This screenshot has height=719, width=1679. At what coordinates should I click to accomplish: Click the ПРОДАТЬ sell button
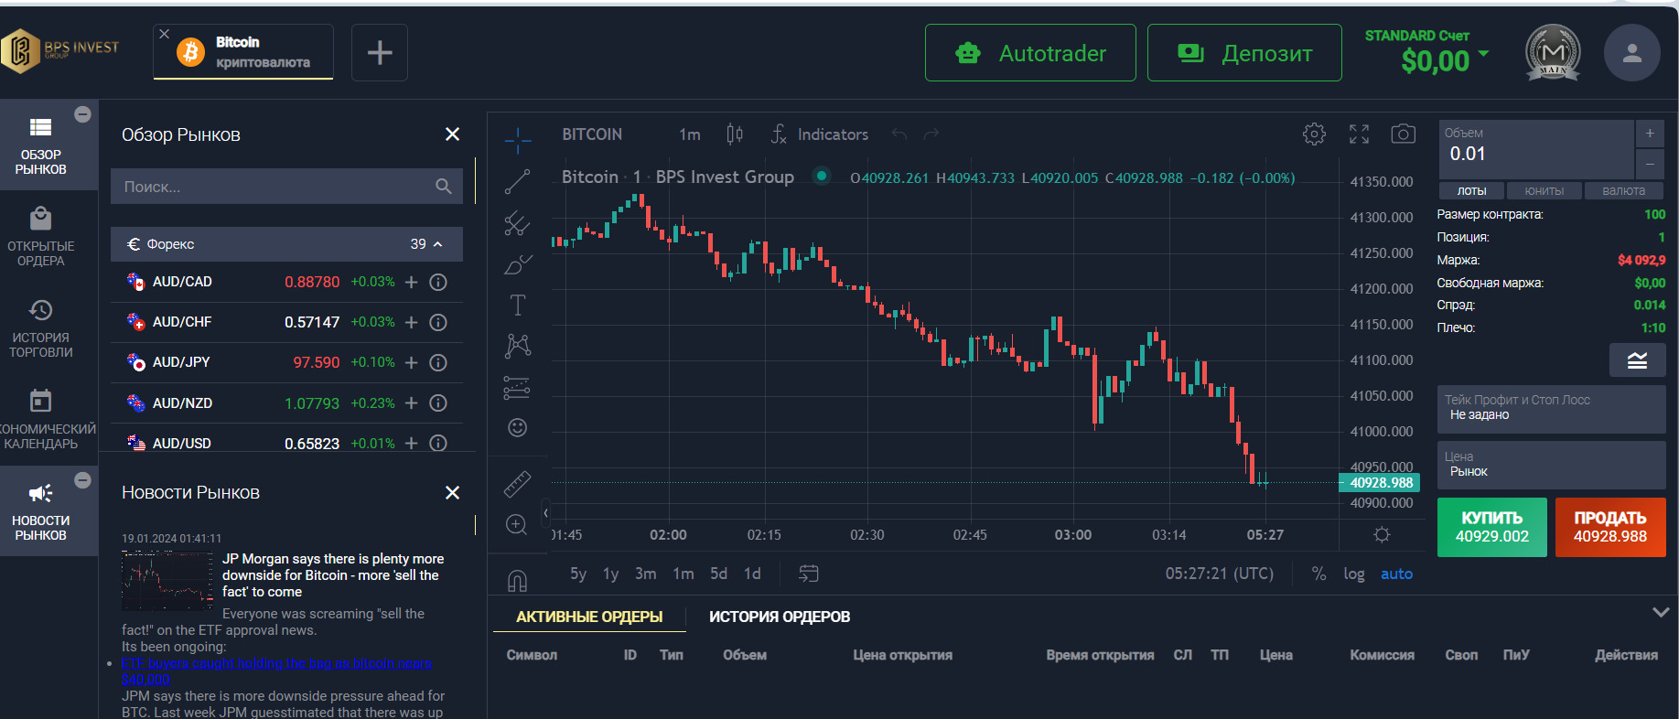click(1610, 527)
